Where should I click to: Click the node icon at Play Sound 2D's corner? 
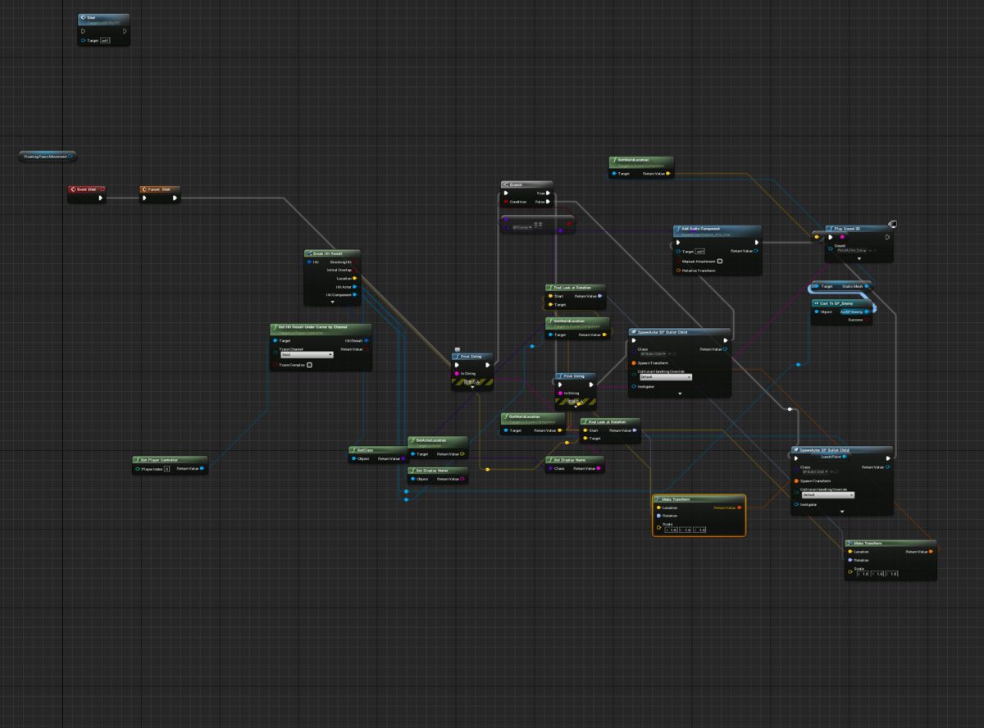(891, 224)
